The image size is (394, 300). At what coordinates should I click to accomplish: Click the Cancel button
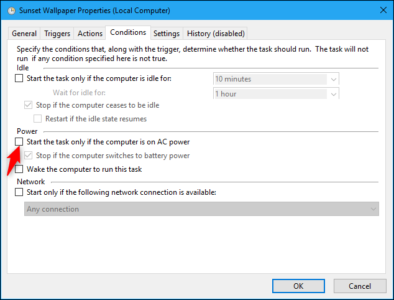pyautogui.click(x=359, y=286)
